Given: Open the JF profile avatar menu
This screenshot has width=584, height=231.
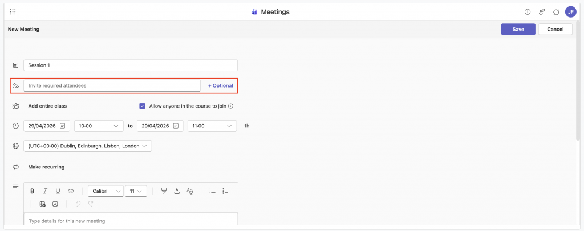Looking at the screenshot, I should pos(570,12).
